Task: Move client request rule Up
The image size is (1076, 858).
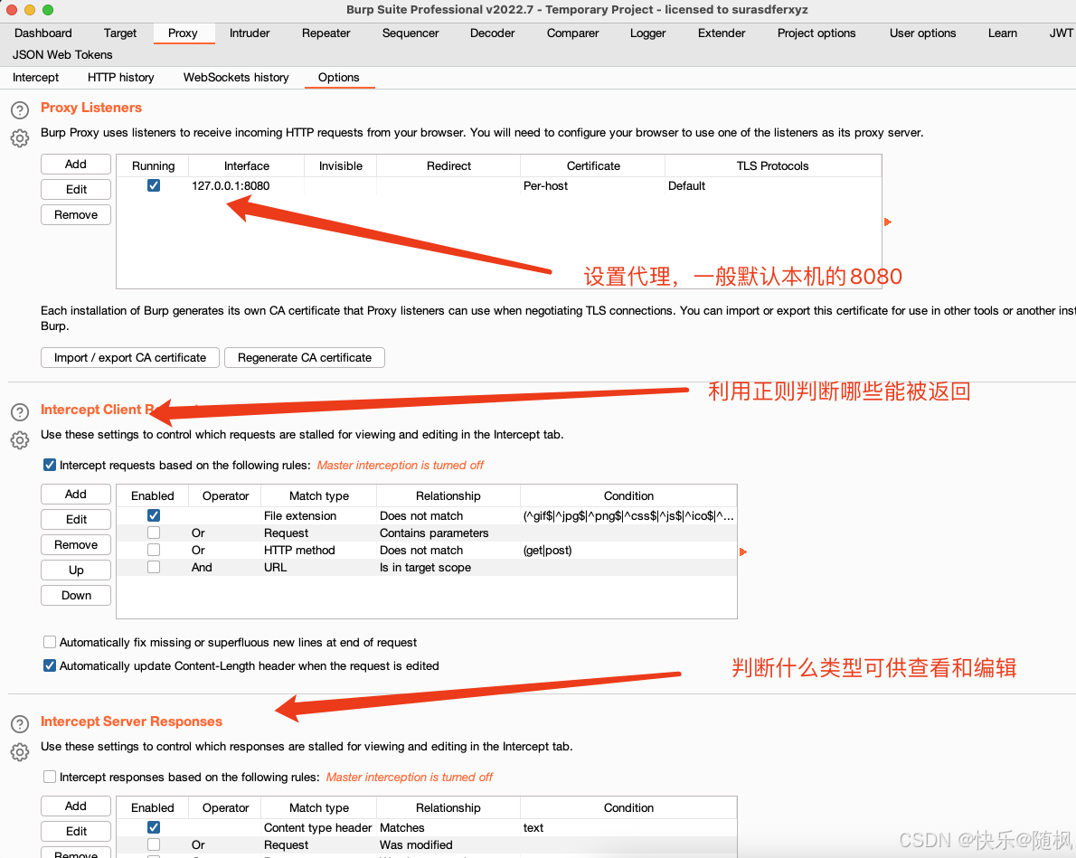Action: click(75, 570)
